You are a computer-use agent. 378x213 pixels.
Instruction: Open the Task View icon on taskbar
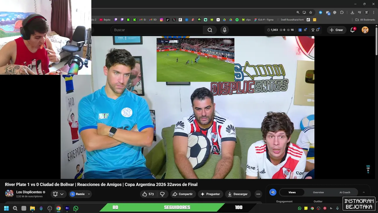pos(24,208)
